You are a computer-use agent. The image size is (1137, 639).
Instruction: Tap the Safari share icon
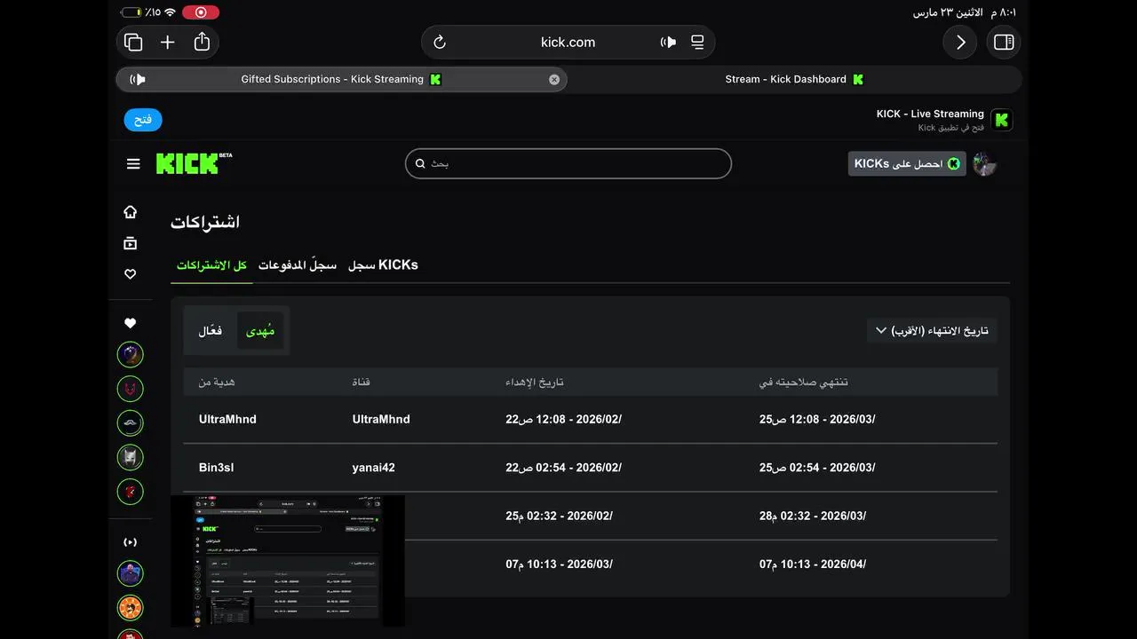(202, 42)
